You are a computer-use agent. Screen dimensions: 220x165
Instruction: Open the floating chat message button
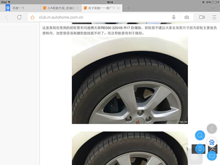point(212,156)
